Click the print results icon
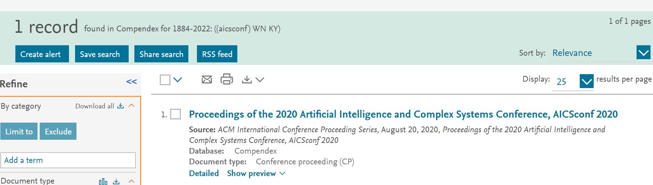Screen dimensions: 653x185 point(227,79)
